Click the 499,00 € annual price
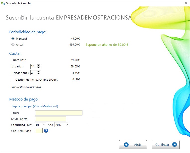190x153 pixels. [x=74, y=45]
